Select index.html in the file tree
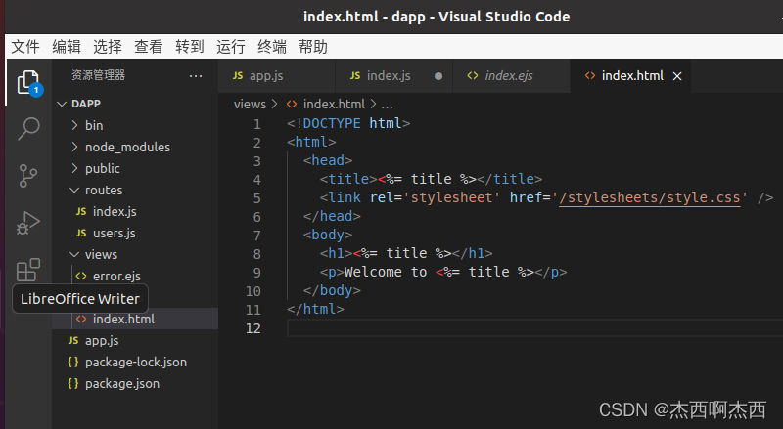Image resolution: width=783 pixels, height=429 pixels. click(x=135, y=319)
